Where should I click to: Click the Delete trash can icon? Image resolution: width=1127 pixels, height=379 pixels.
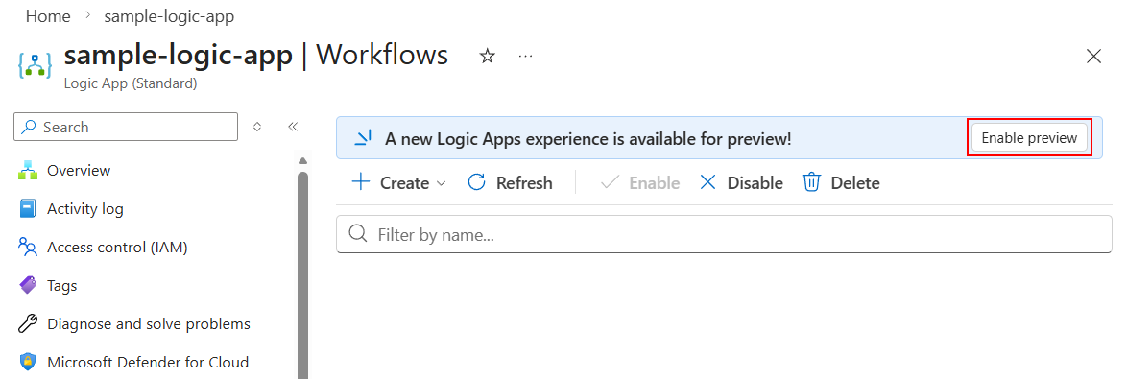tap(811, 182)
